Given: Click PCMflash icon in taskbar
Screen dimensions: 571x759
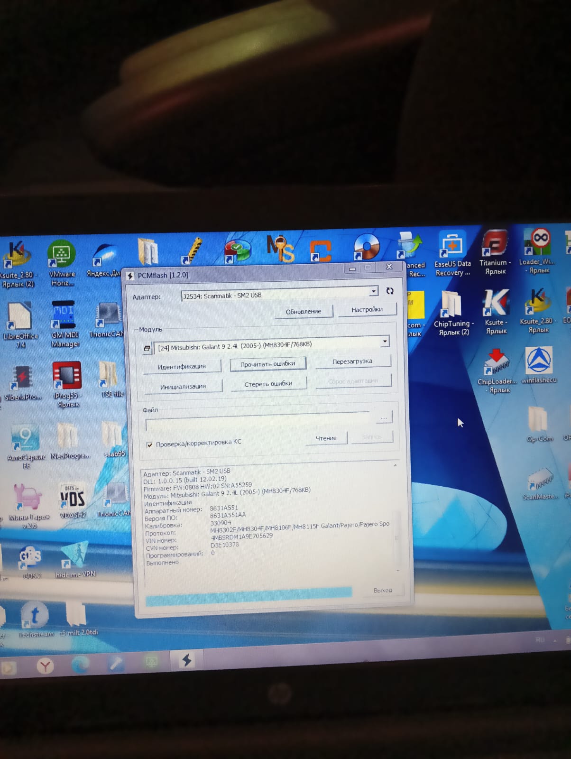Looking at the screenshot, I should (x=187, y=660).
